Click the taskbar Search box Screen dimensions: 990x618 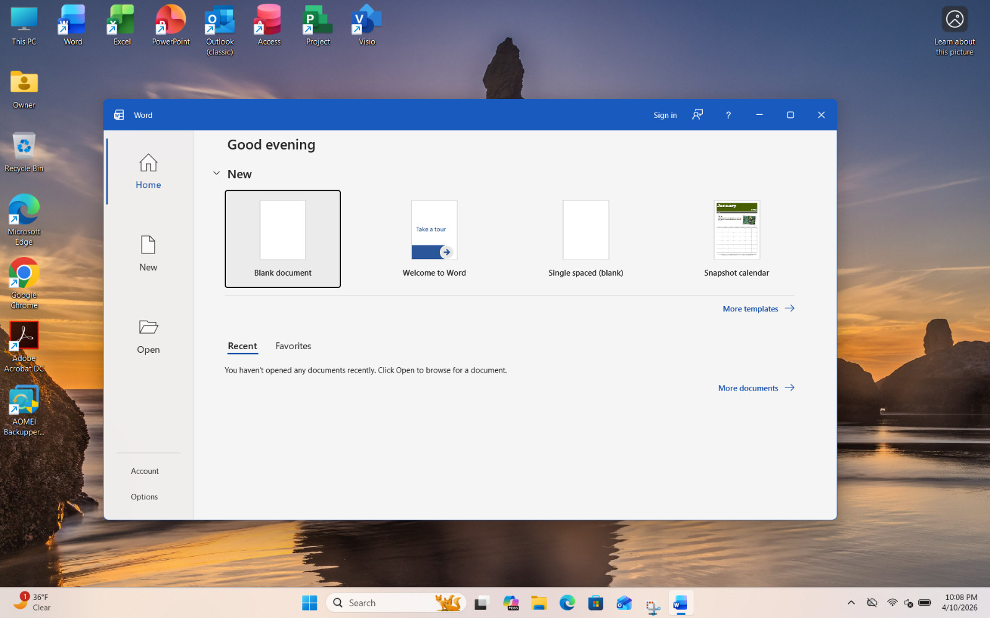pos(396,603)
